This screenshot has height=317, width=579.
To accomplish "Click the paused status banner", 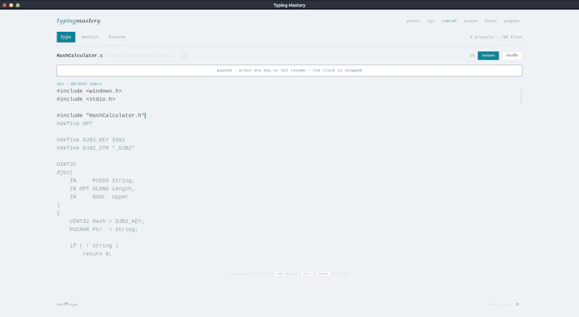I will tap(289, 71).
